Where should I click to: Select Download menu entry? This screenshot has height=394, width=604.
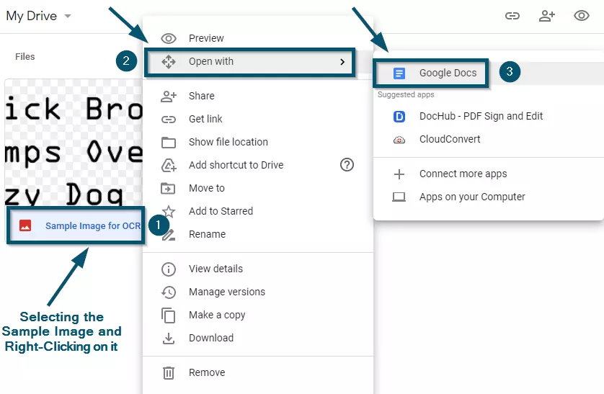pyautogui.click(x=258, y=339)
